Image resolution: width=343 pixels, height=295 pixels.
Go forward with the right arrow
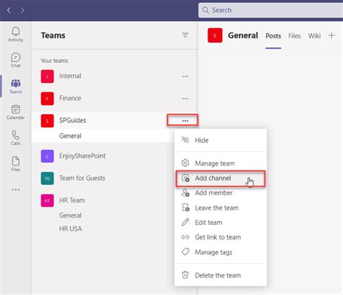pyautogui.click(x=22, y=10)
